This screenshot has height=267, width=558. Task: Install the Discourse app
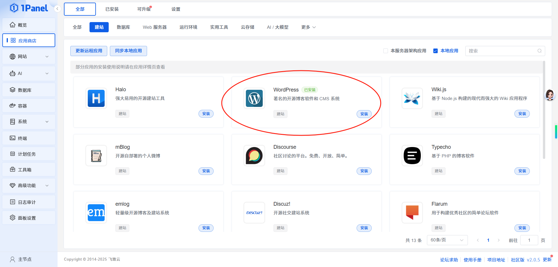(364, 171)
